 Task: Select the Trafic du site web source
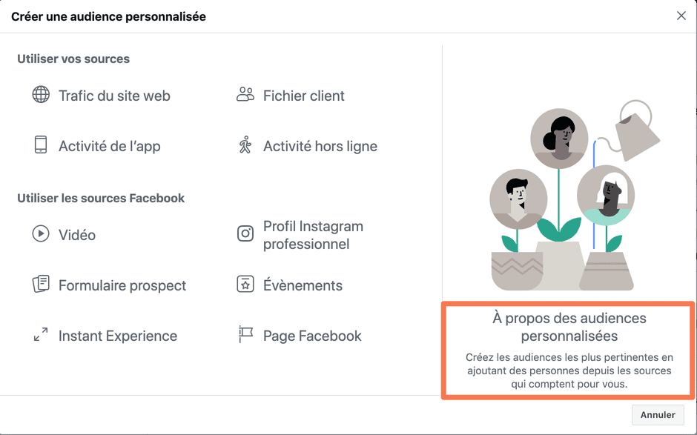pyautogui.click(x=114, y=96)
